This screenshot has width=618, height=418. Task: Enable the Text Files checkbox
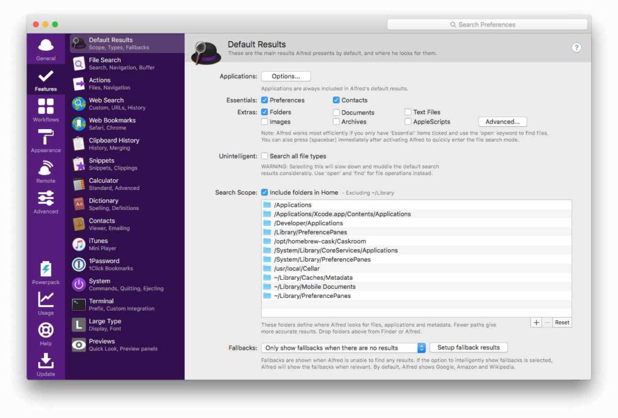coord(408,112)
